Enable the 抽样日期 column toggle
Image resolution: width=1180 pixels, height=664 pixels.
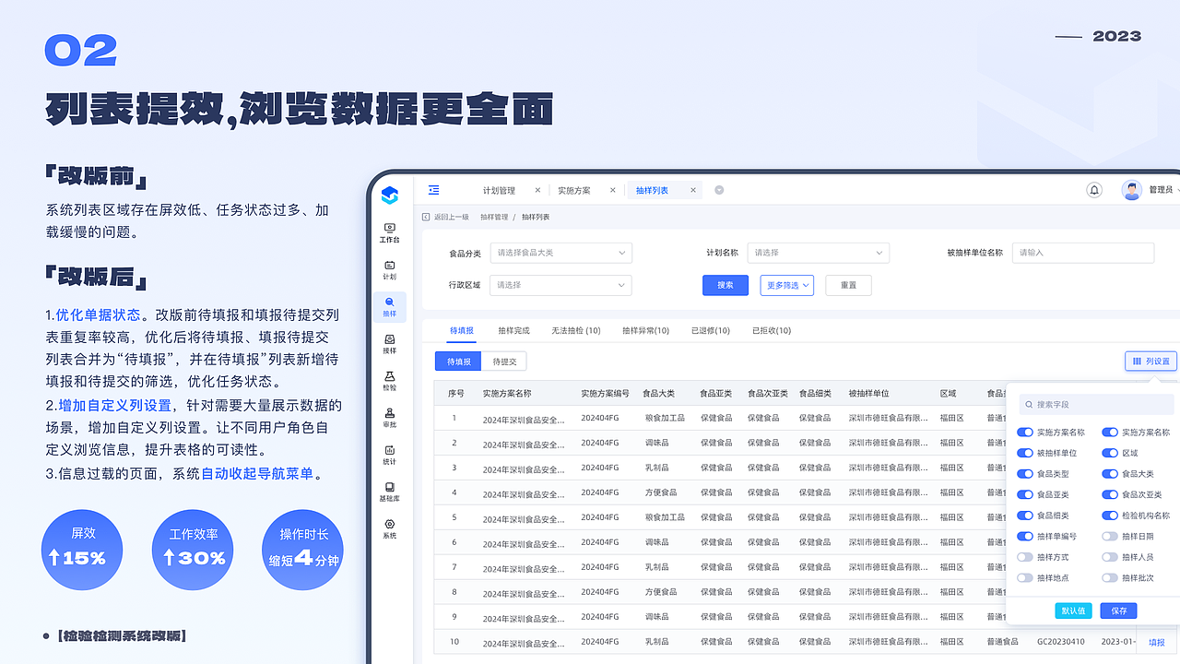[1110, 536]
